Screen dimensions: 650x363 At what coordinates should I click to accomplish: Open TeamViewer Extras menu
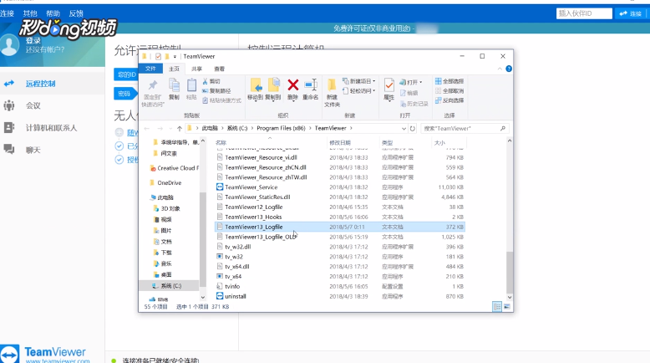30,13
